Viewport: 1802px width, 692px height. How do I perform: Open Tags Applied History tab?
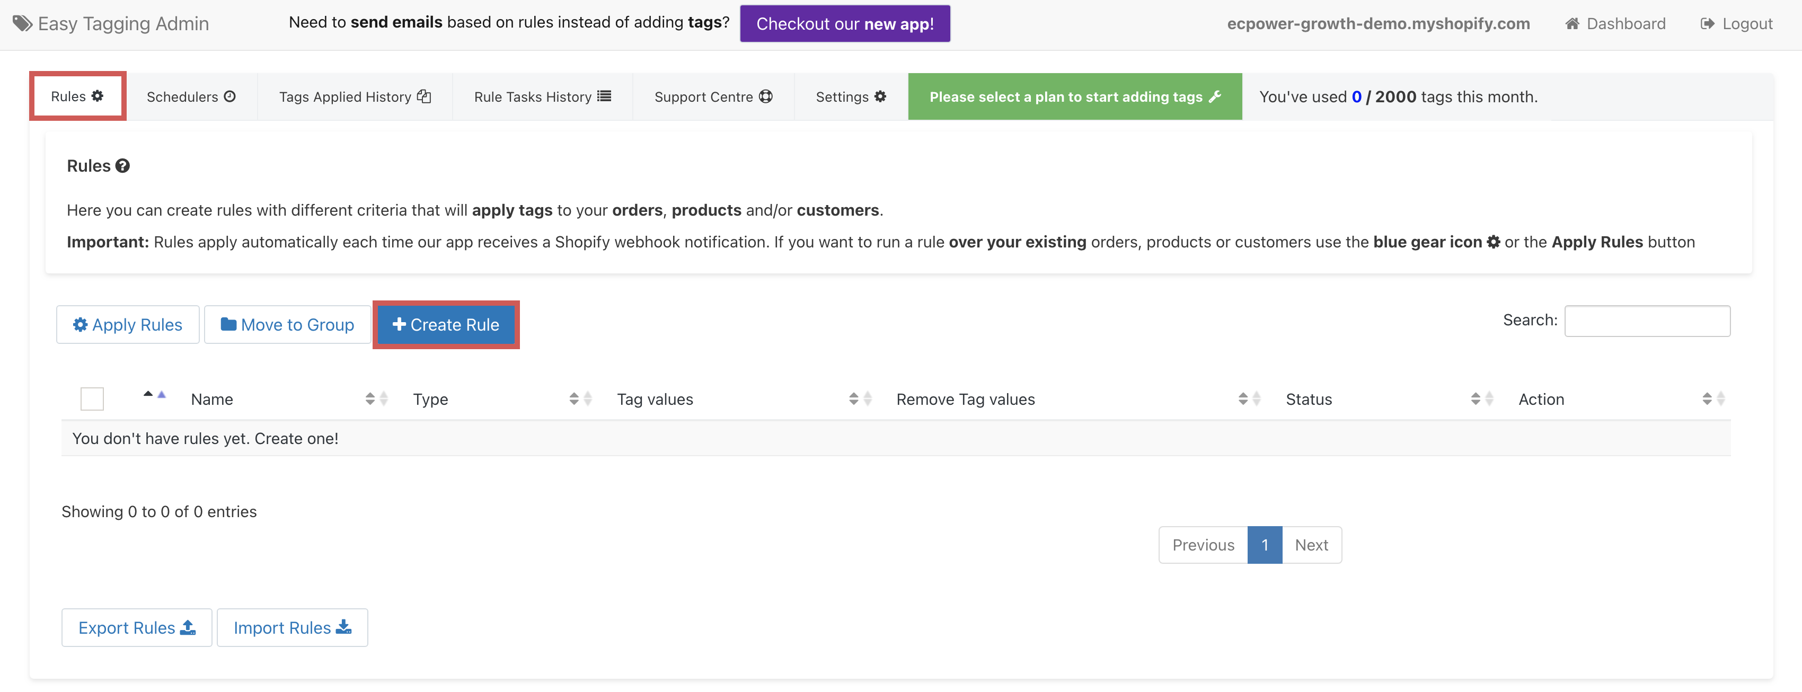click(x=355, y=96)
